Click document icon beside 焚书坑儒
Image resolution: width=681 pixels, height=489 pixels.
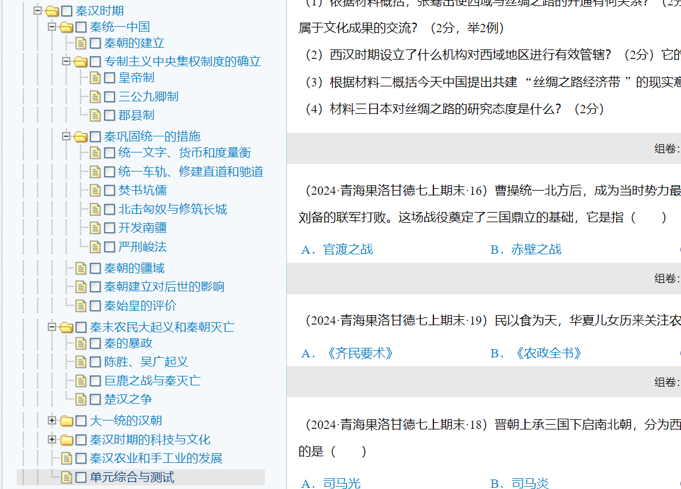tap(95, 191)
